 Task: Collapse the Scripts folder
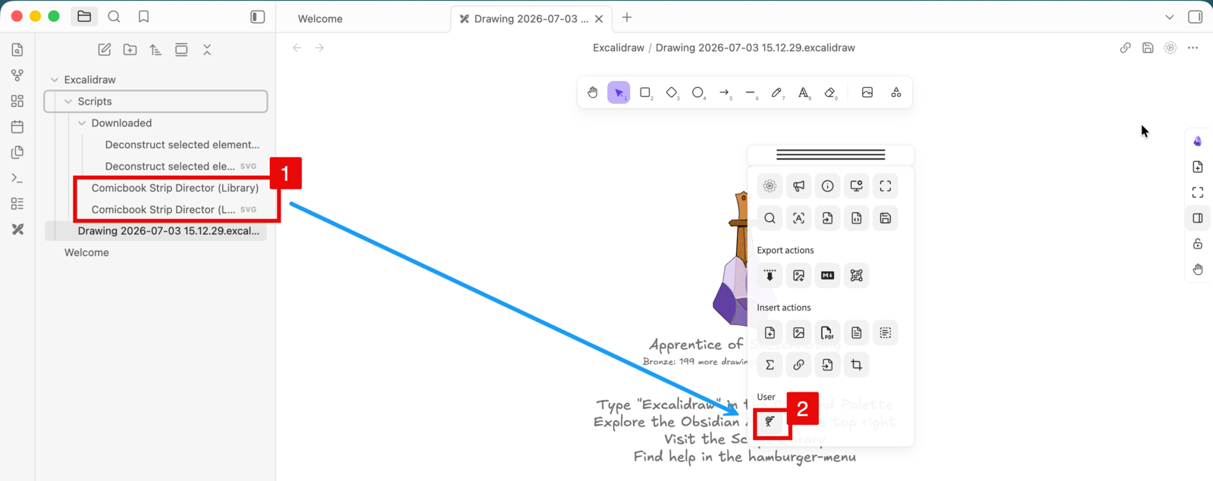pyautogui.click(x=68, y=102)
